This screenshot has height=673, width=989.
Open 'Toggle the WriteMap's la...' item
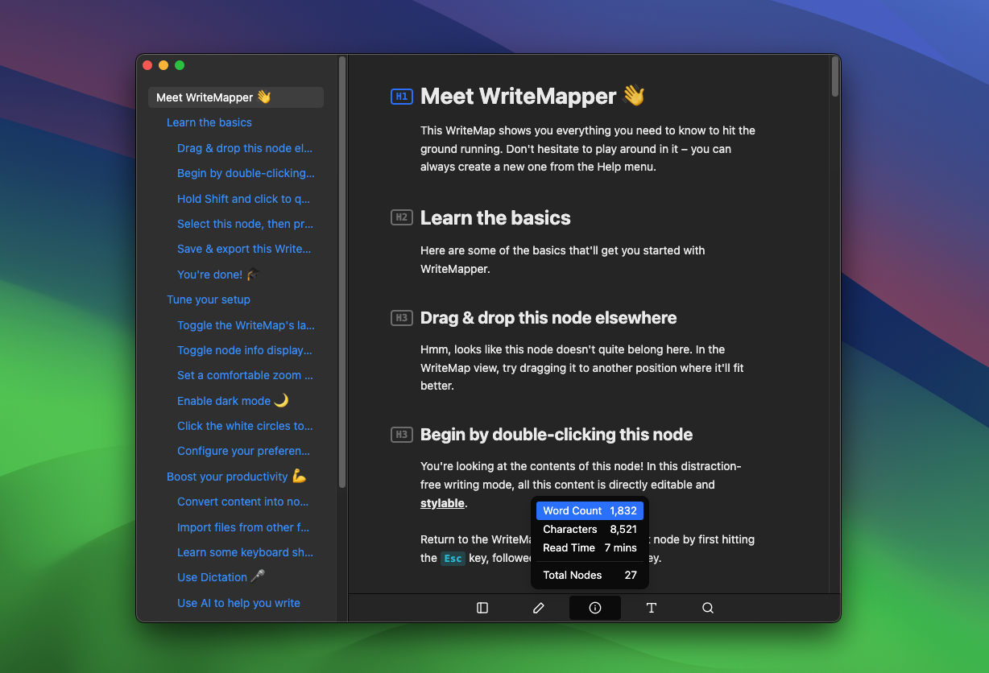click(246, 325)
